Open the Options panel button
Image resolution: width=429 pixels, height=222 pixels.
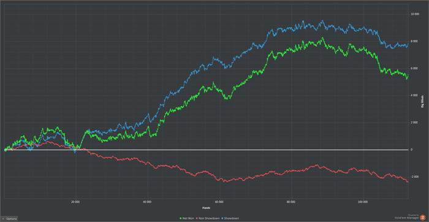10,219
